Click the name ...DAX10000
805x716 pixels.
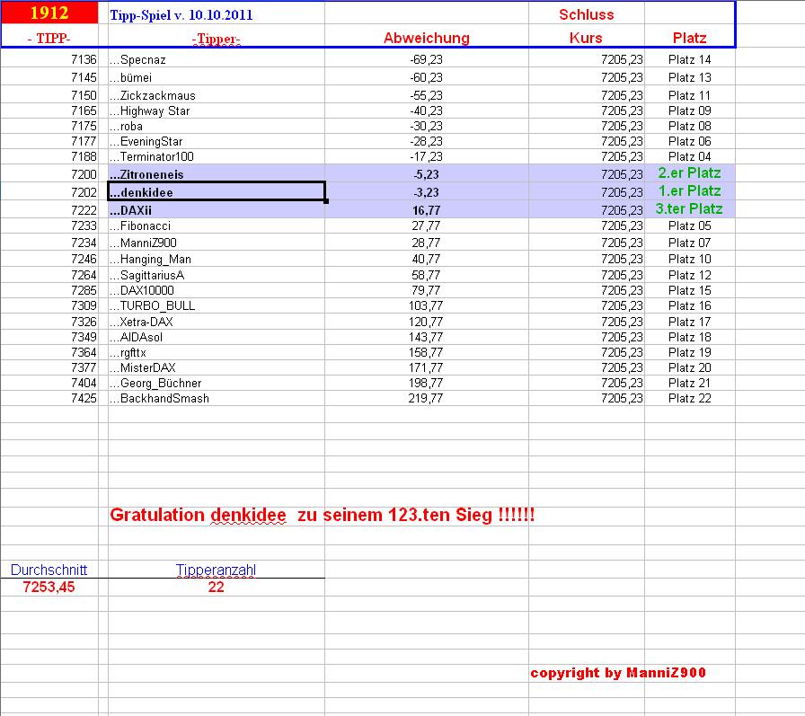[142, 290]
